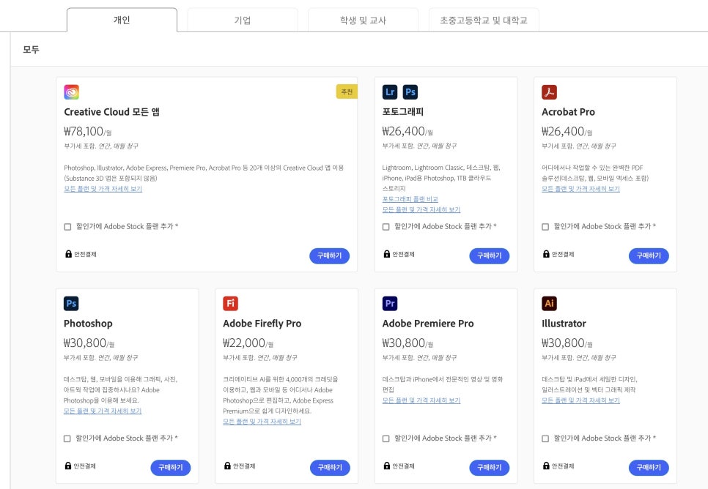This screenshot has width=708, height=489.
Task: Click the Photoshop card's Ps icon
Action: coord(71,304)
